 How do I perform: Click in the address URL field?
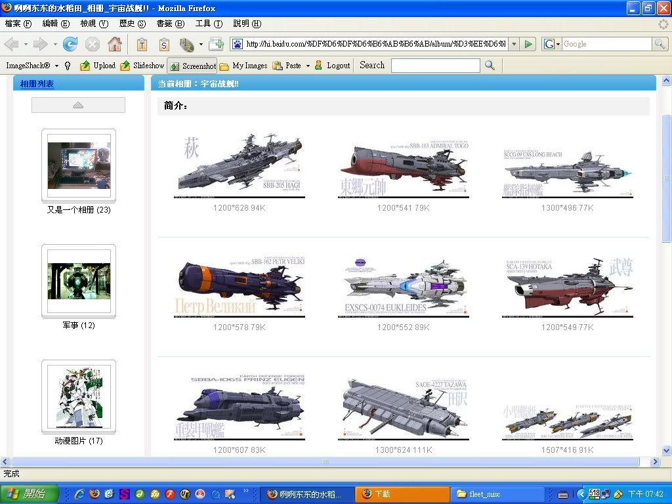pyautogui.click(x=376, y=44)
